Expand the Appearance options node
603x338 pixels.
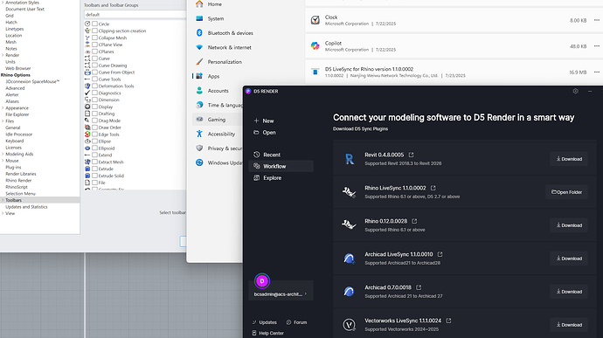(3, 108)
